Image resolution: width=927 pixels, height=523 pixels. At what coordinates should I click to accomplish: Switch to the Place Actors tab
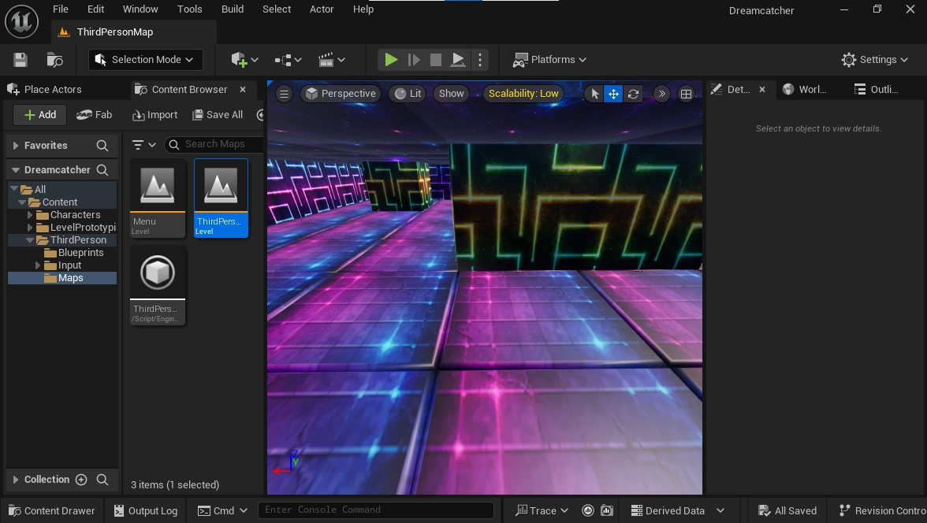tap(52, 90)
